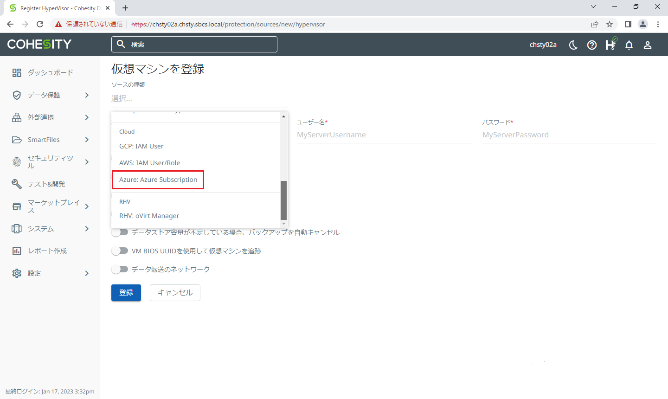
Task: Open notifications bell icon
Action: pyautogui.click(x=629, y=45)
